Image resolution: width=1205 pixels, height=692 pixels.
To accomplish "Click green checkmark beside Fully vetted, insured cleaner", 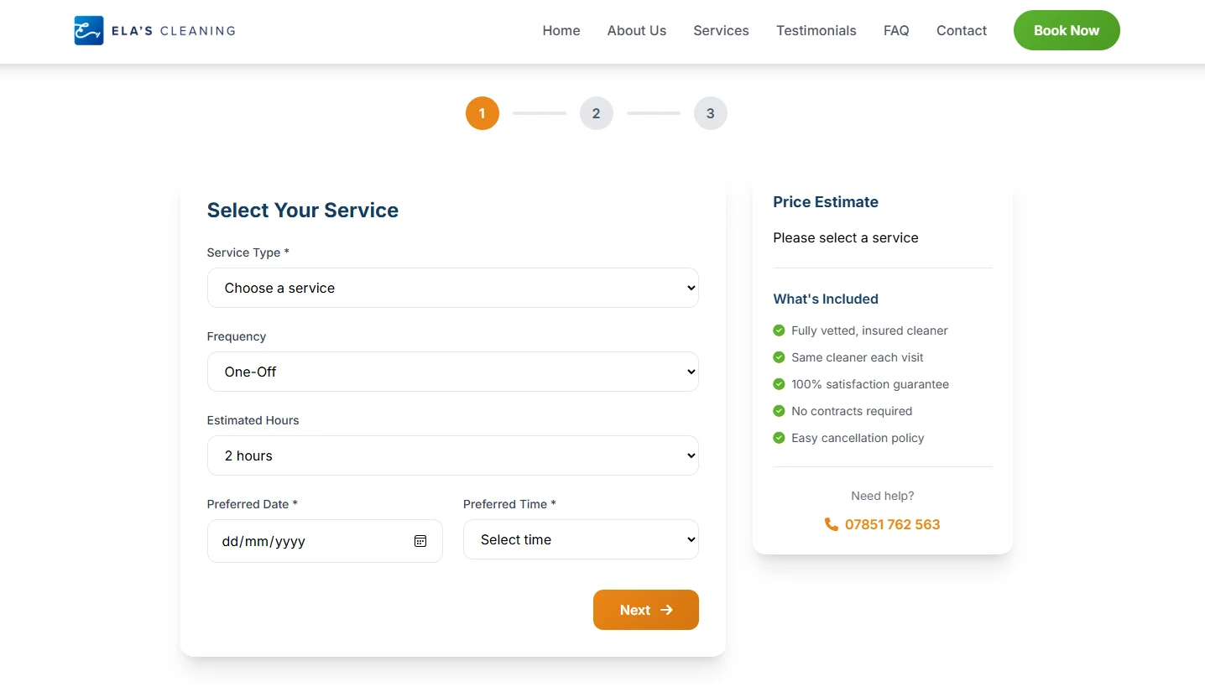I will click(x=779, y=330).
